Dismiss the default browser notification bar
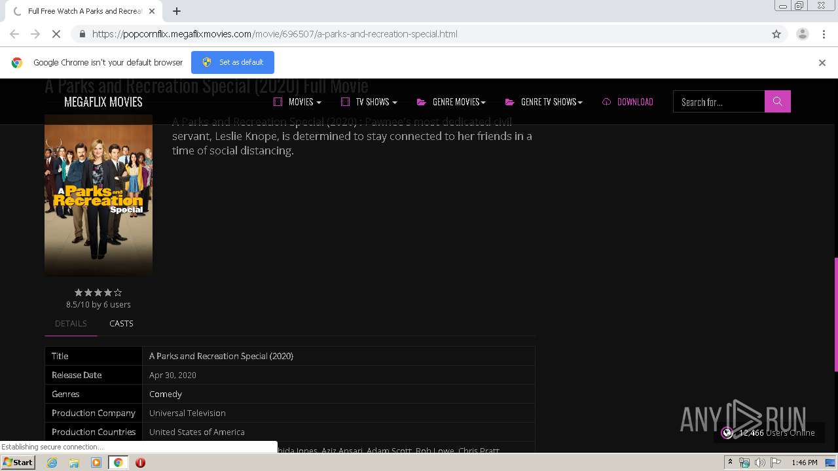Image resolution: width=838 pixels, height=471 pixels. coord(822,63)
